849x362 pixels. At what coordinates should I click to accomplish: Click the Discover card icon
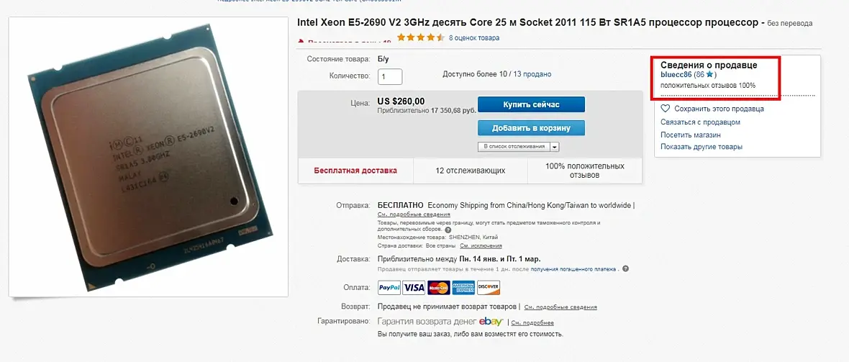point(489,287)
